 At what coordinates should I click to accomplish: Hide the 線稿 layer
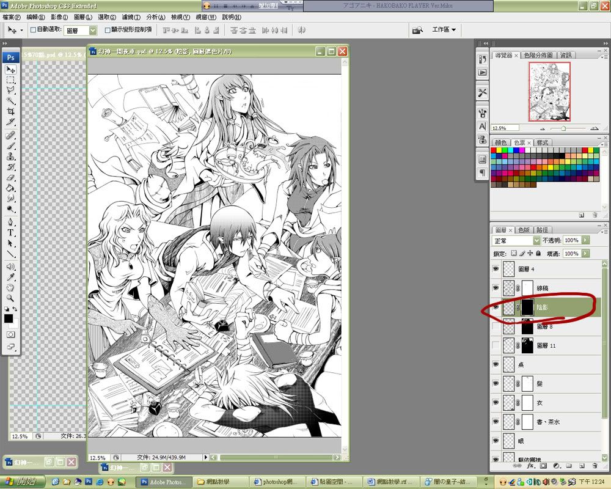click(x=496, y=288)
